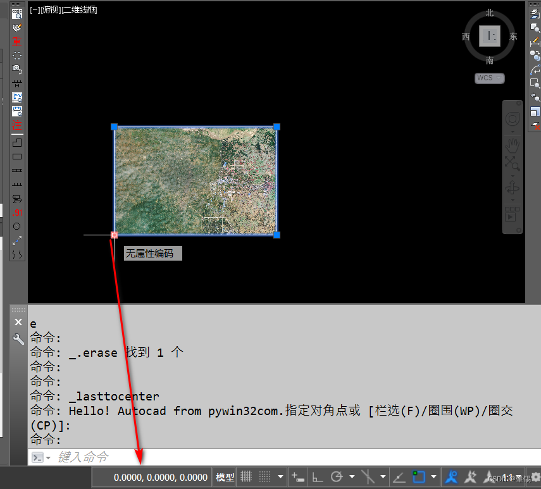Activate the Orbit tool in the navigation bar
This screenshot has width=541, height=489.
(x=513, y=187)
